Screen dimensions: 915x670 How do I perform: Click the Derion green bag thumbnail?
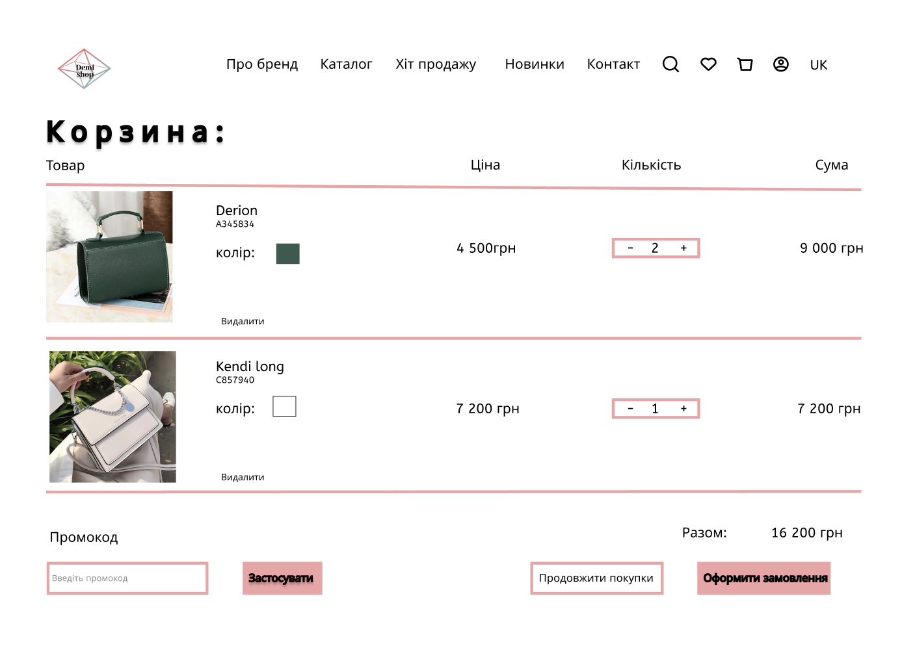click(x=109, y=257)
